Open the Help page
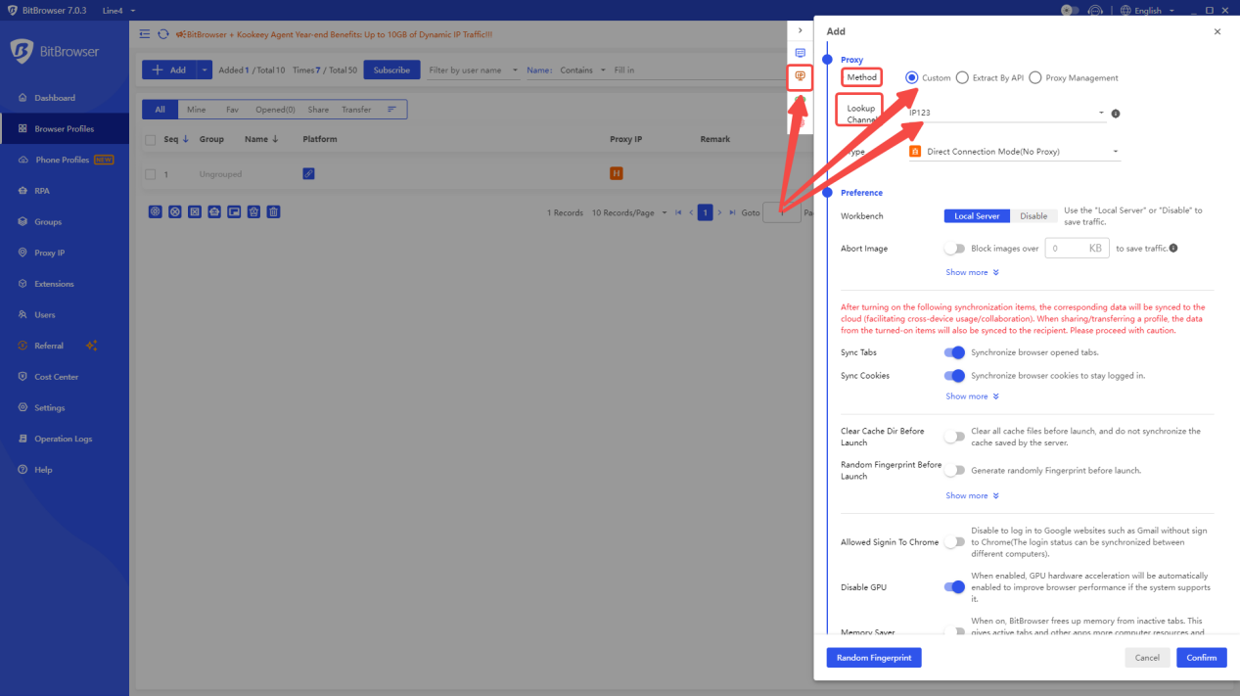This screenshot has height=696, width=1240. (43, 470)
